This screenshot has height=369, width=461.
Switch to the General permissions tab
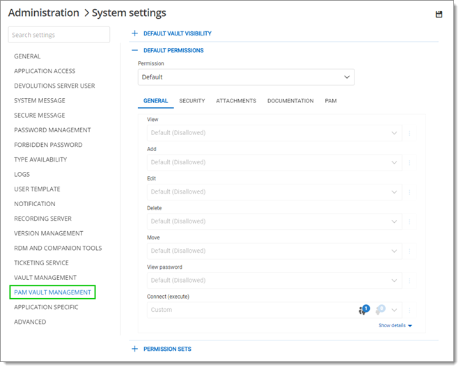tap(155, 101)
